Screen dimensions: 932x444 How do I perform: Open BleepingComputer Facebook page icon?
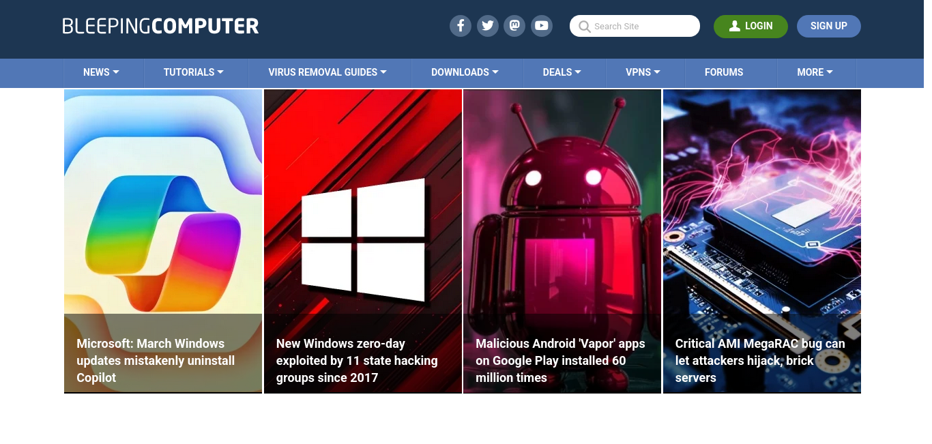(x=461, y=26)
